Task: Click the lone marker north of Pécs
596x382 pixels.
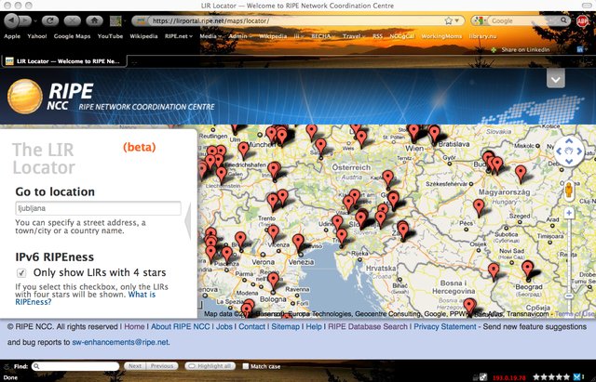Action: tap(479, 208)
